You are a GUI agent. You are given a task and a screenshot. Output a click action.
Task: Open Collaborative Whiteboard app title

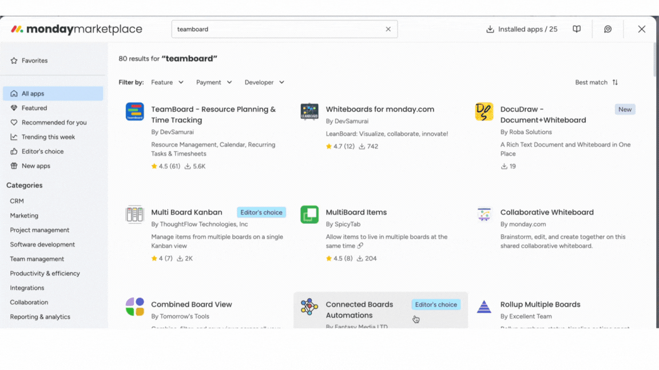[547, 212]
